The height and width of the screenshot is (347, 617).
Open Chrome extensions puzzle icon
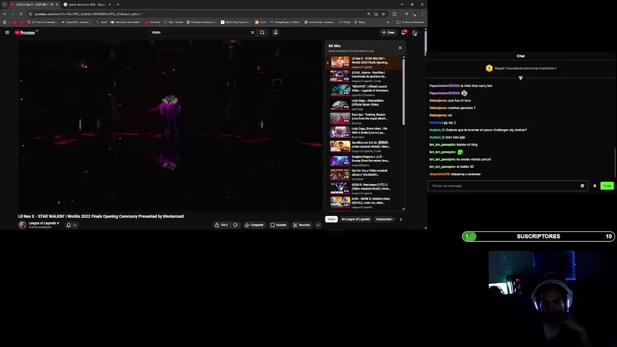pos(394,14)
